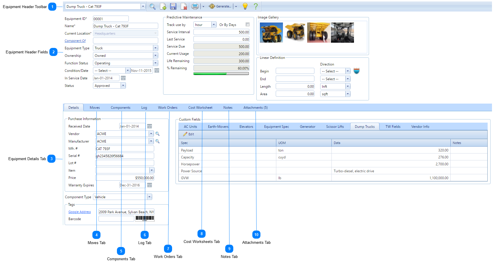Open the Warranty Expires calendar picker
The width and height of the screenshot is (494, 264).
point(150,185)
